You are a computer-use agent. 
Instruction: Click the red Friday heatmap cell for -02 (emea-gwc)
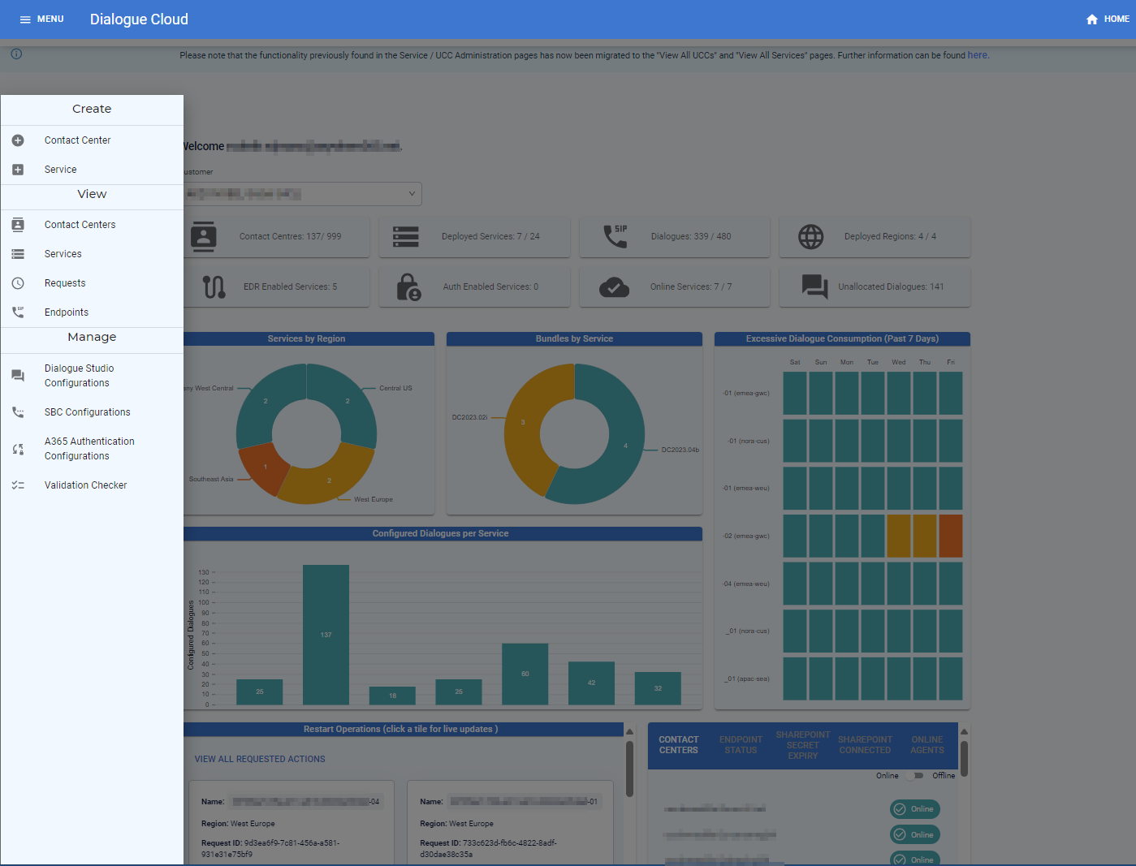(x=950, y=536)
